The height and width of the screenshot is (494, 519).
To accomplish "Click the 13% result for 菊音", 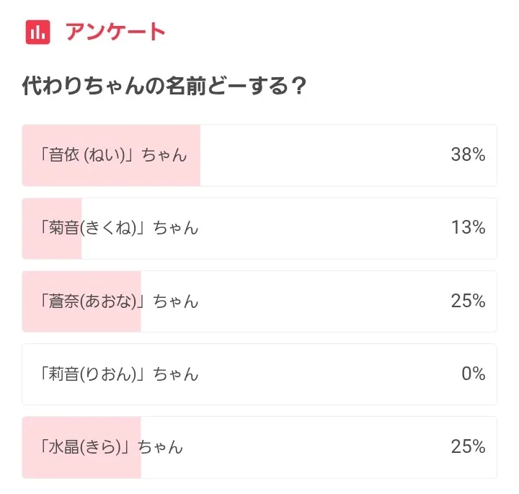I will coord(468,229).
